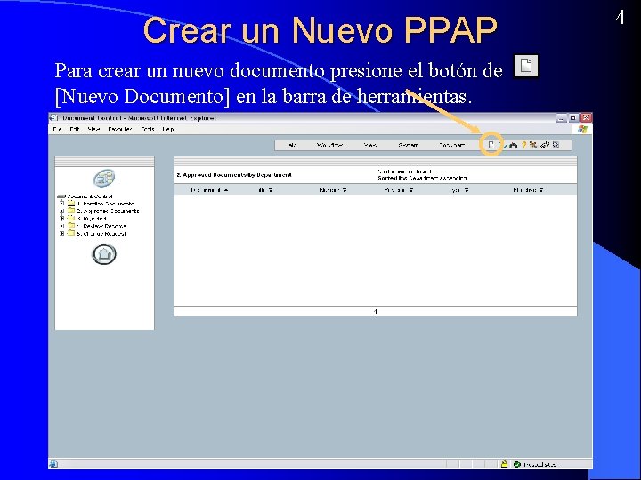
Task: Sort by the Effective column arrow
Action: [x=541, y=190]
